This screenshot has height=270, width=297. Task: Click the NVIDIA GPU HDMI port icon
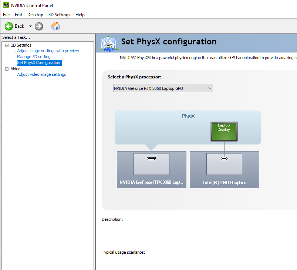tap(151, 159)
